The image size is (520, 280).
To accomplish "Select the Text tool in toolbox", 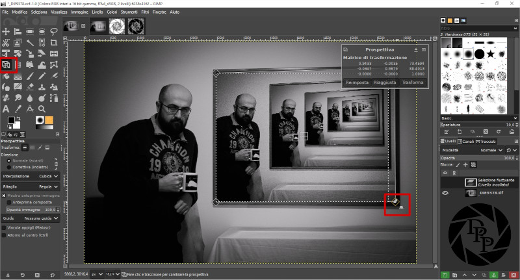I will tap(6, 108).
